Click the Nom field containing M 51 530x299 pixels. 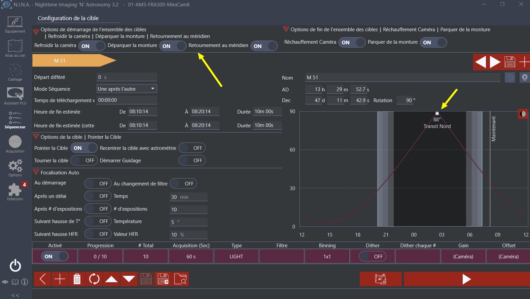403,78
